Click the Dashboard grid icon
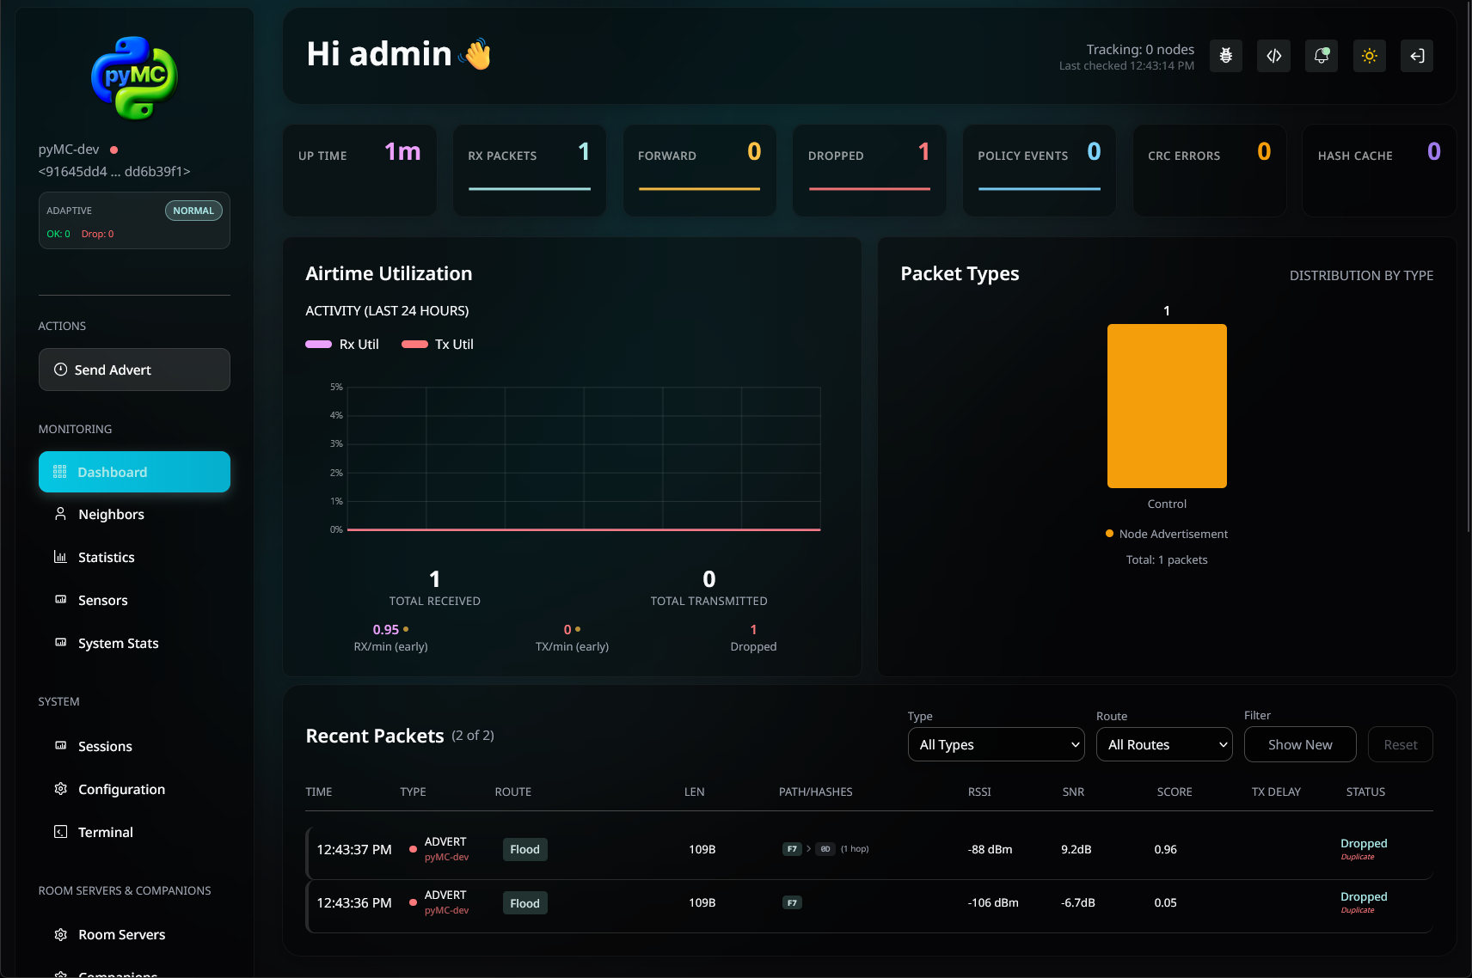The height and width of the screenshot is (978, 1472). [59, 472]
